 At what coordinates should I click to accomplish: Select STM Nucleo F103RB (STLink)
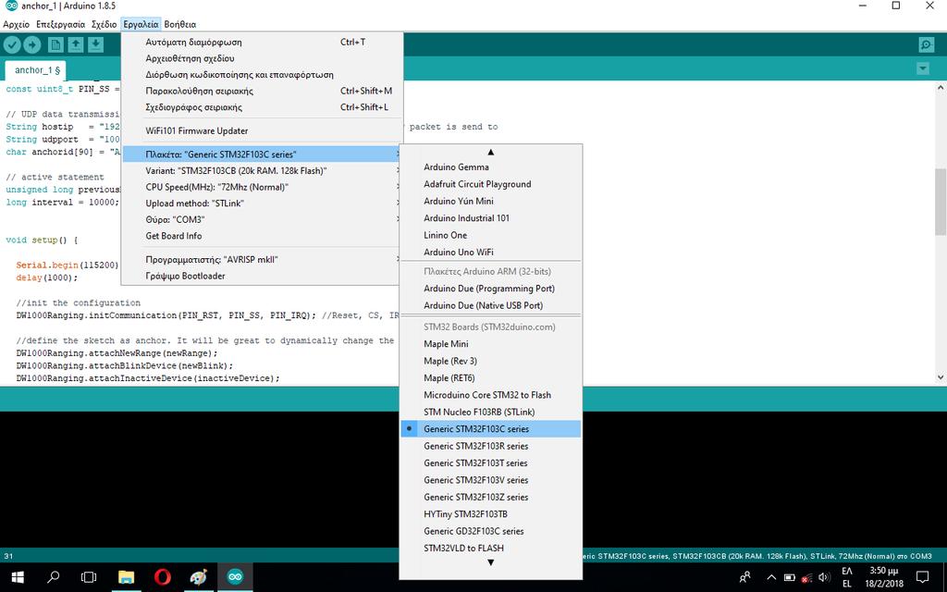click(490, 412)
